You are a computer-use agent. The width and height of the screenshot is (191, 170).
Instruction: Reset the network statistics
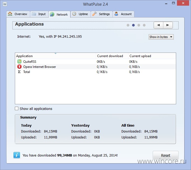(x=166, y=155)
